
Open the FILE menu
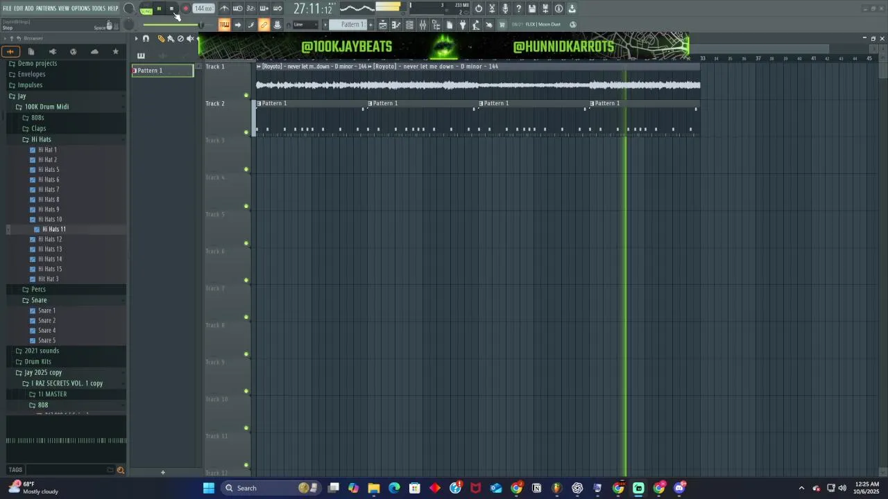(8, 8)
